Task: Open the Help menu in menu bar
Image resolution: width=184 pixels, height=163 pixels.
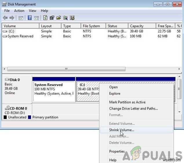Action: coord(44,11)
